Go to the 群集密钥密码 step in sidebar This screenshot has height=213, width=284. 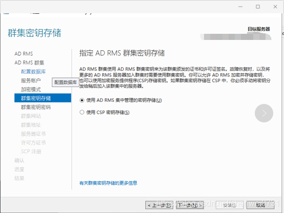coord(36,107)
